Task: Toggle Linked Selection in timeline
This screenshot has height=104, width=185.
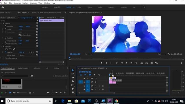Action: coord(90,75)
